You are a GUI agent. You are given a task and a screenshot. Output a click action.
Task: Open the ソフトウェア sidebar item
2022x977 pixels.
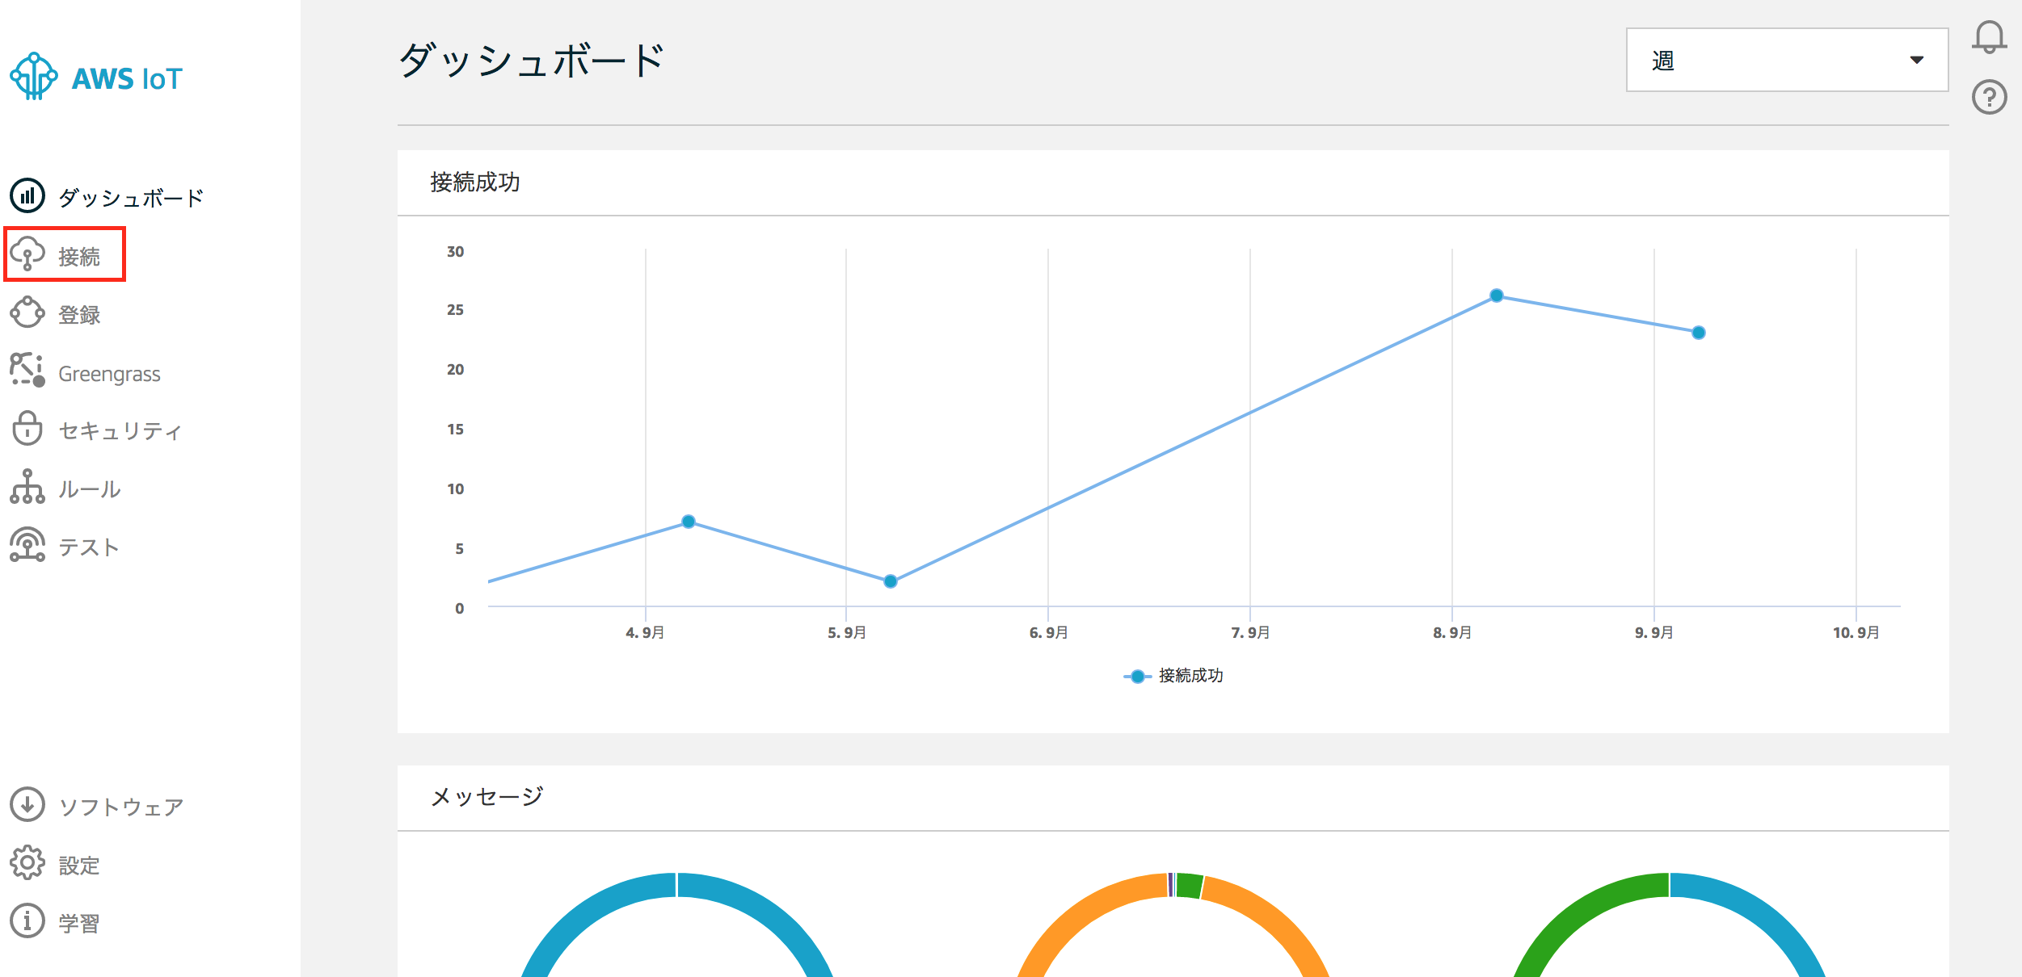pyautogui.click(x=121, y=807)
